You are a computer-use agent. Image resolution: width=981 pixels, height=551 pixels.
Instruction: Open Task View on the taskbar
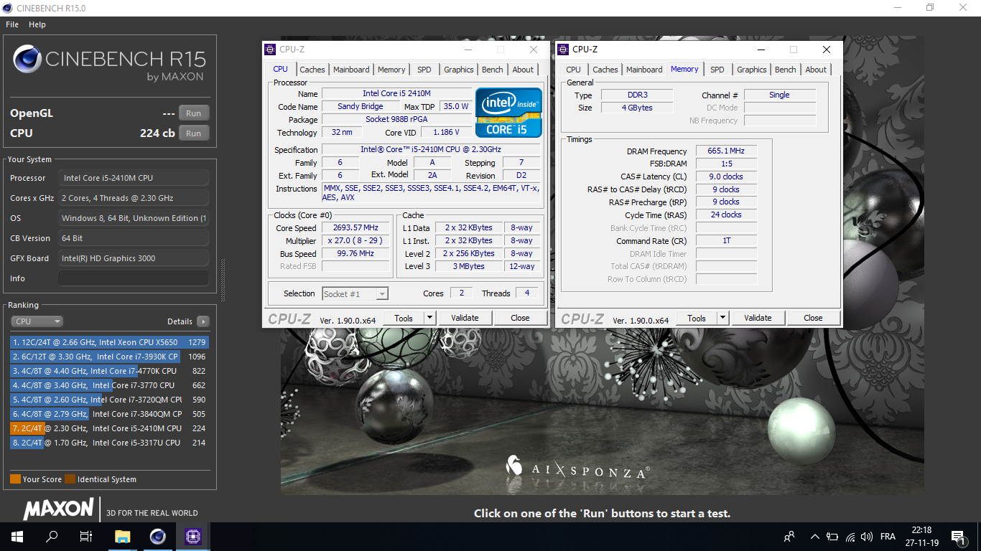[86, 537]
